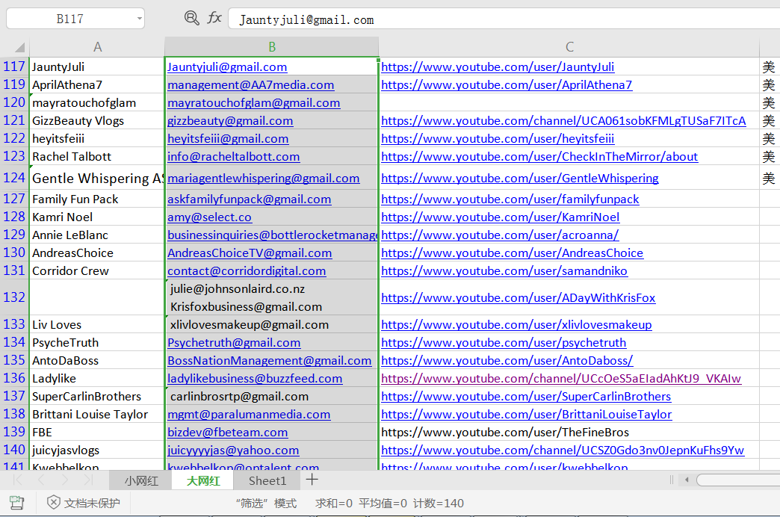Click cell containing mayratouchofglam name

click(x=97, y=102)
